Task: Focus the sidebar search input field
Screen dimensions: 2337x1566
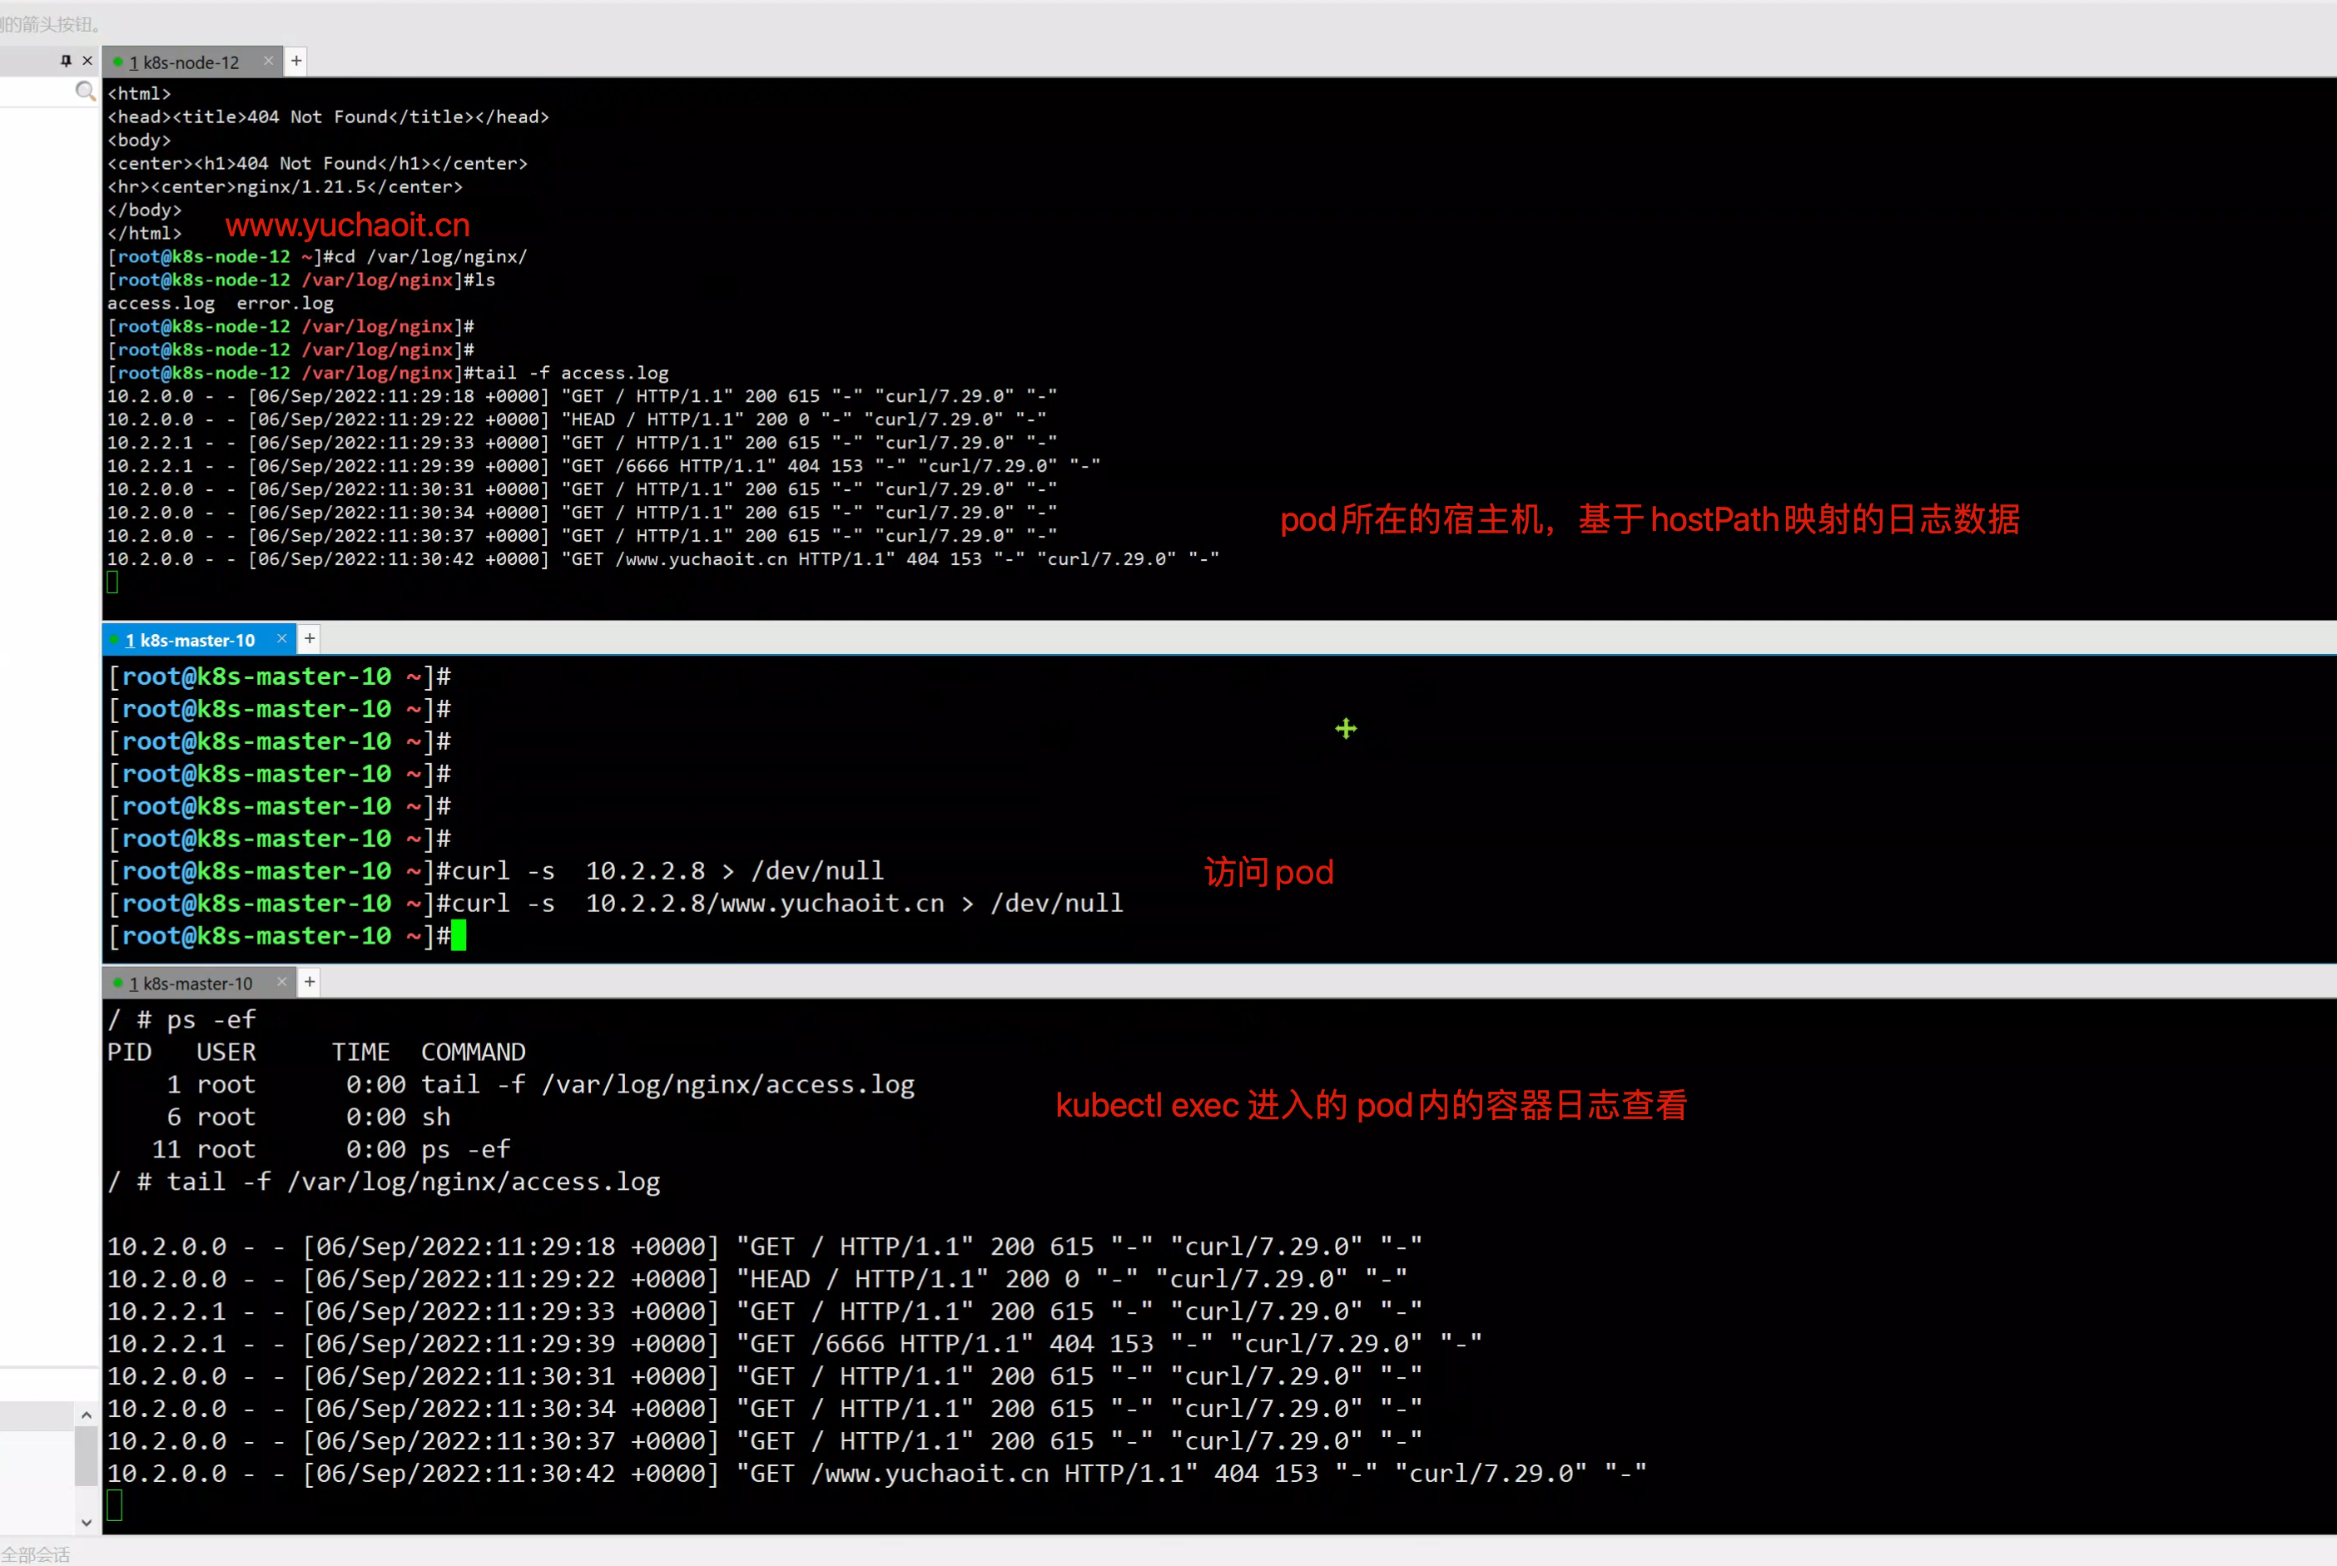Action: (36, 92)
